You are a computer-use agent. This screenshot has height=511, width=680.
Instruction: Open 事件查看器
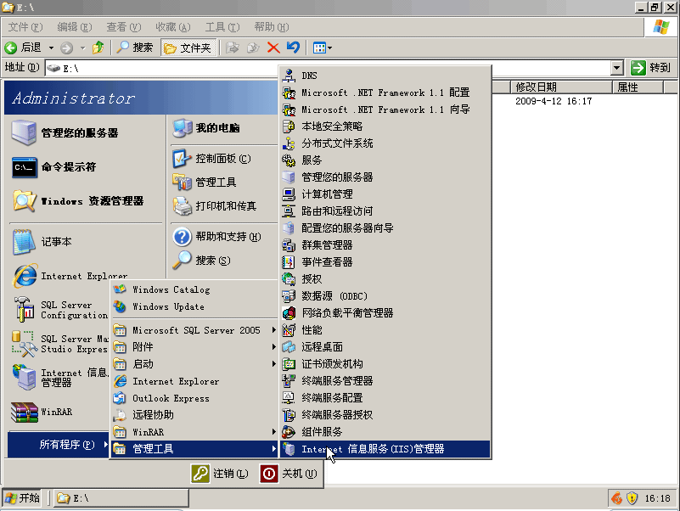(385, 262)
